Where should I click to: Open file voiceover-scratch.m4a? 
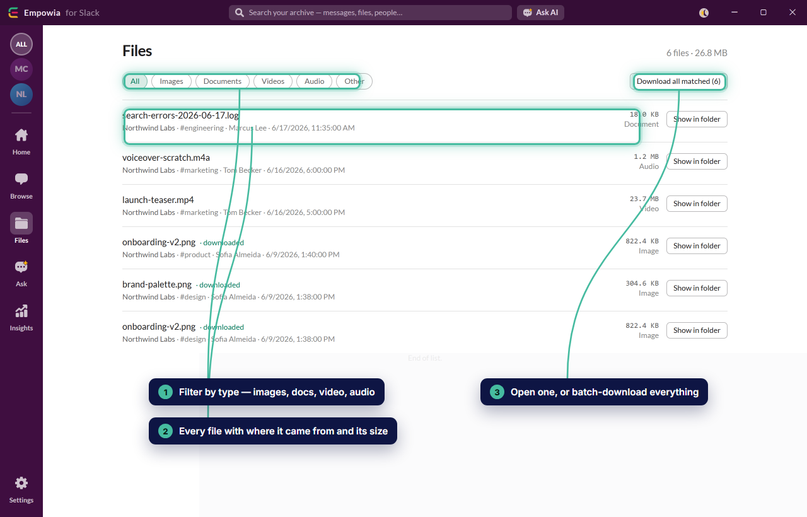(x=166, y=158)
